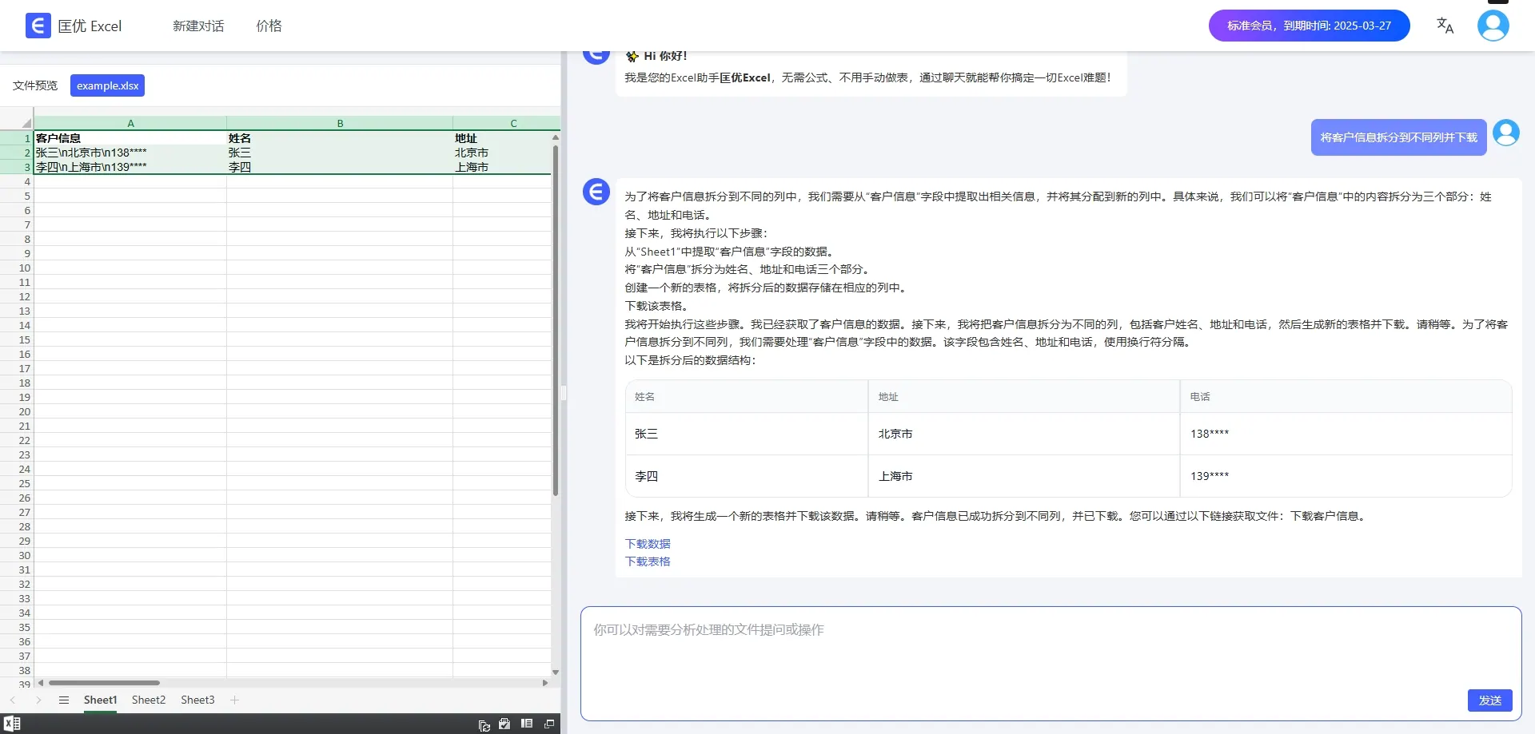Click the spreadsheet scroll down arrow
The height and width of the screenshot is (734, 1535).
(x=555, y=673)
